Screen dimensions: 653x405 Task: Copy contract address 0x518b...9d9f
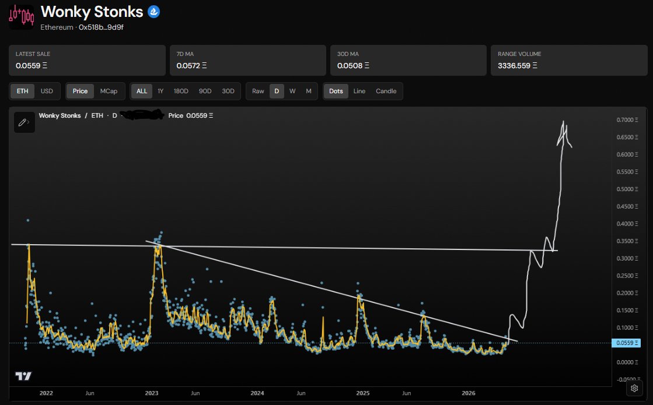(x=101, y=27)
